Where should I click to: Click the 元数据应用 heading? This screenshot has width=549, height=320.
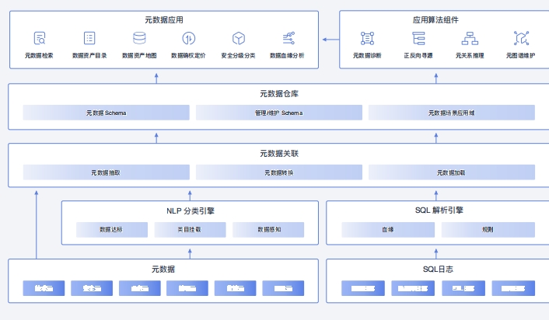[x=164, y=20]
